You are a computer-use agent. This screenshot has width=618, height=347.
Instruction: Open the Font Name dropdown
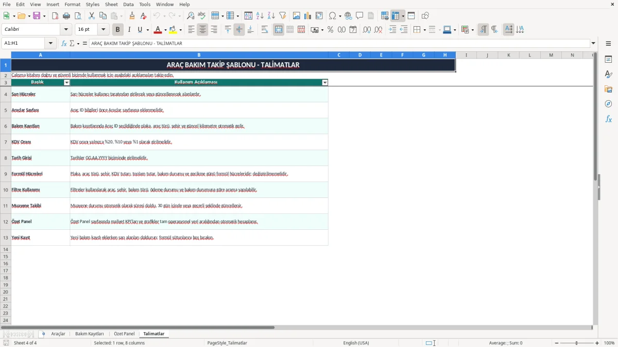click(x=66, y=30)
